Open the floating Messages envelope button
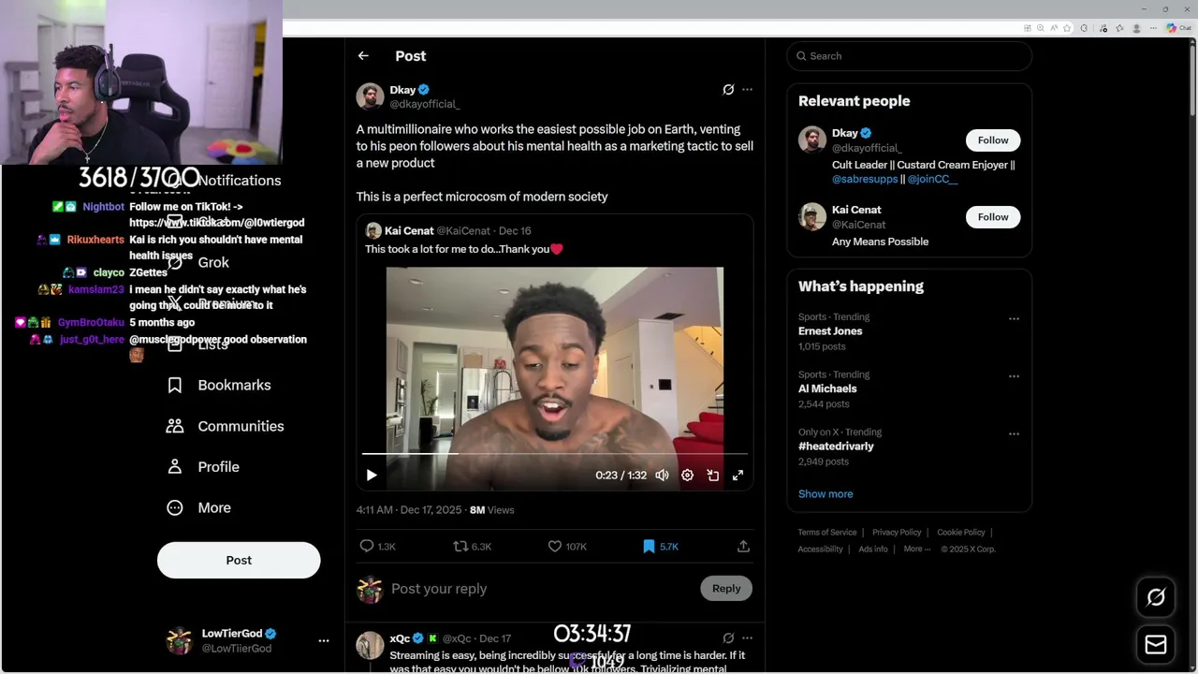 pos(1156,644)
